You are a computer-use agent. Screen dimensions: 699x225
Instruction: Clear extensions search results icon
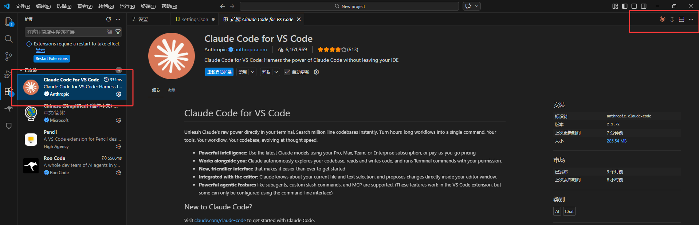click(x=110, y=32)
